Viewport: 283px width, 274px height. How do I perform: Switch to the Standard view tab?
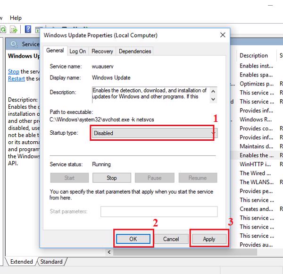coord(51,261)
